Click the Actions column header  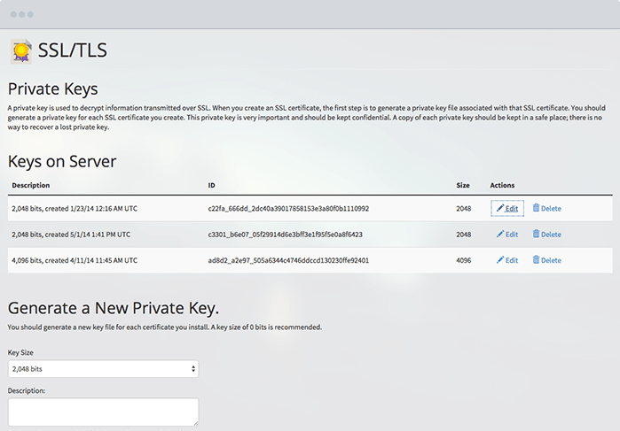tap(502, 185)
